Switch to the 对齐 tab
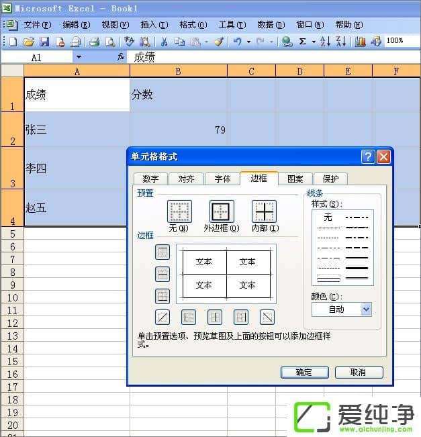Viewport: 421px width, 437px height. pyautogui.click(x=186, y=179)
